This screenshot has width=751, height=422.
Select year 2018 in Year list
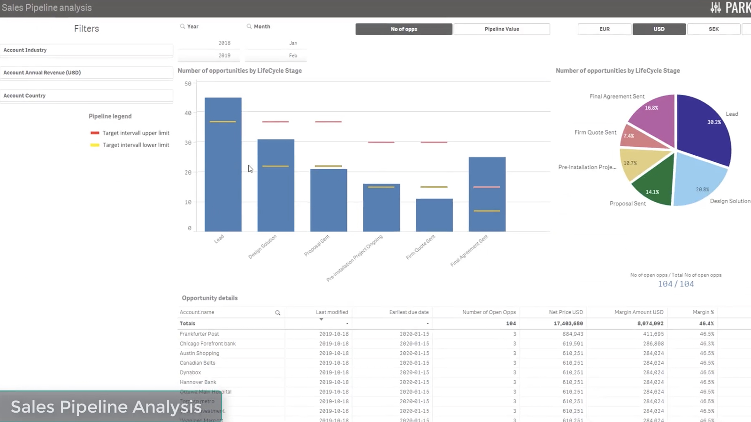pos(224,43)
